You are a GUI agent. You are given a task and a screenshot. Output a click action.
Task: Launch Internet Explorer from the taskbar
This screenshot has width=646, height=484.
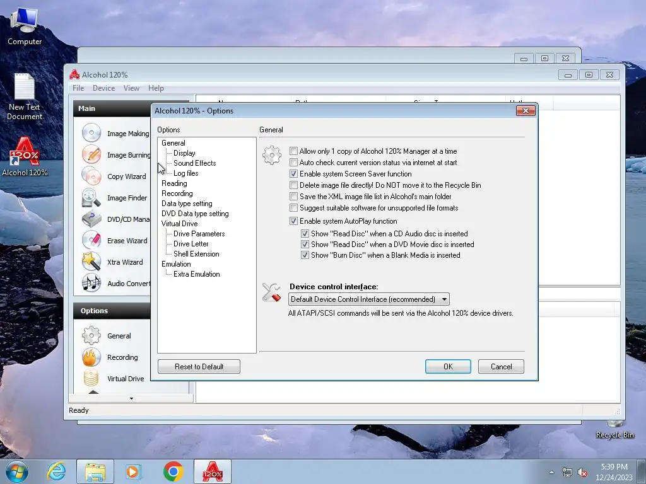pos(56,471)
